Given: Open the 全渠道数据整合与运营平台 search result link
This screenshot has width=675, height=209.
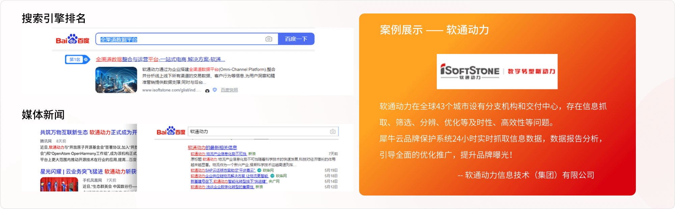Looking at the screenshot, I should coord(160,59).
